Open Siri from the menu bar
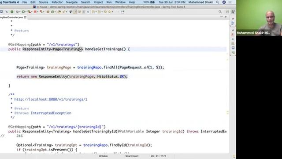The width and height of the screenshot is (282, 159). click(224, 2)
